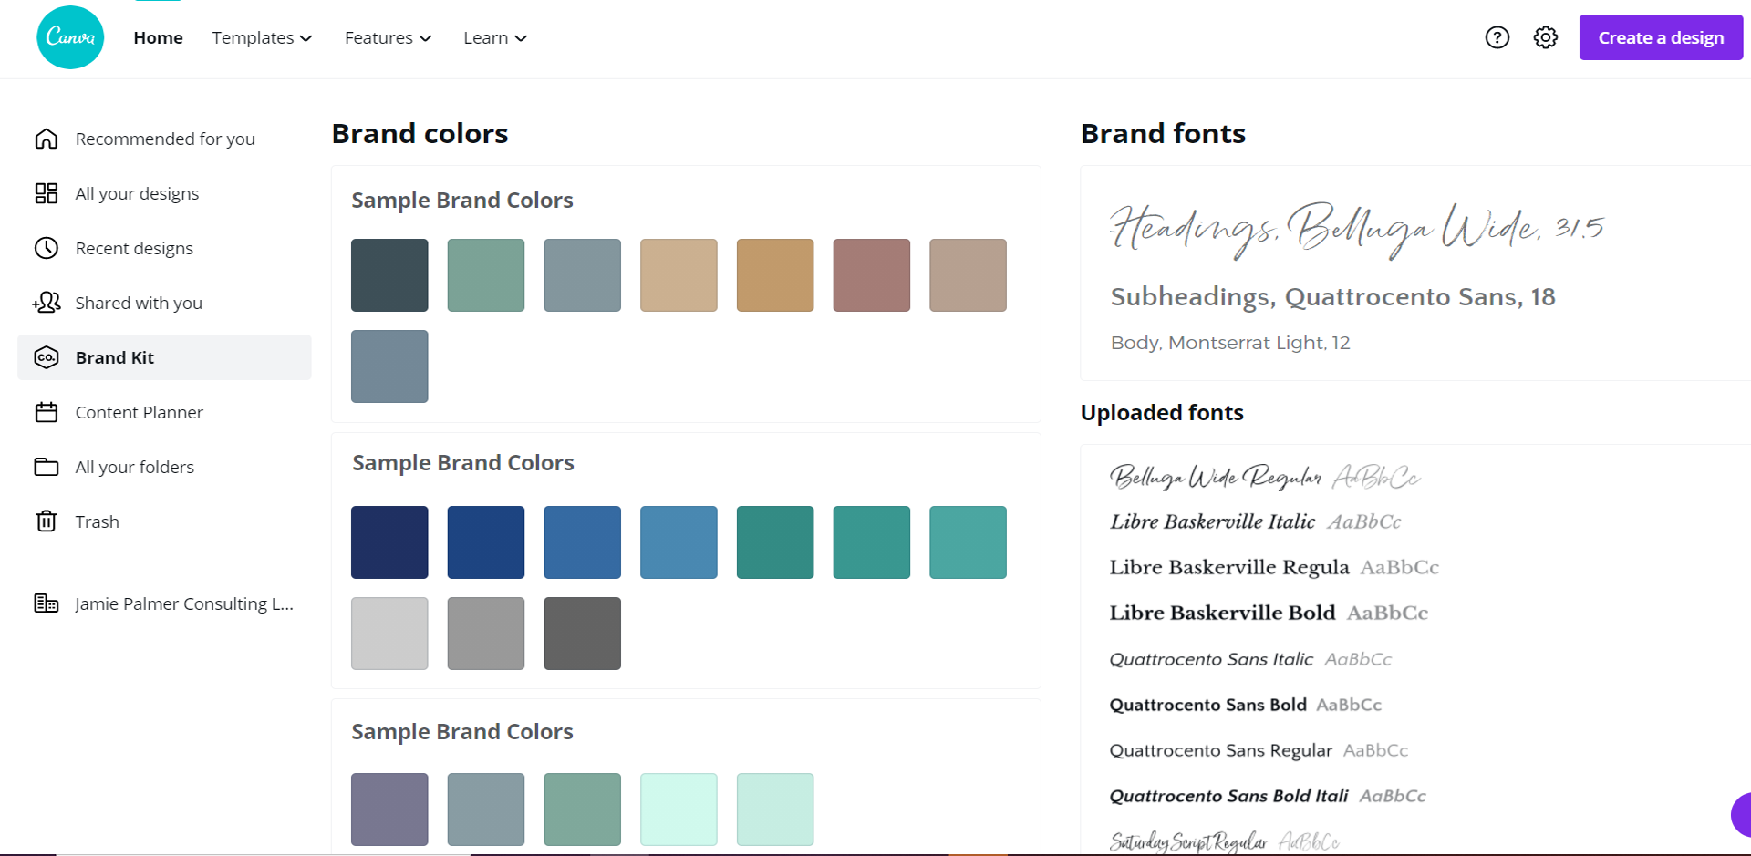Click the Brand fonts heading
The width and height of the screenshot is (1751, 856).
pyautogui.click(x=1163, y=134)
